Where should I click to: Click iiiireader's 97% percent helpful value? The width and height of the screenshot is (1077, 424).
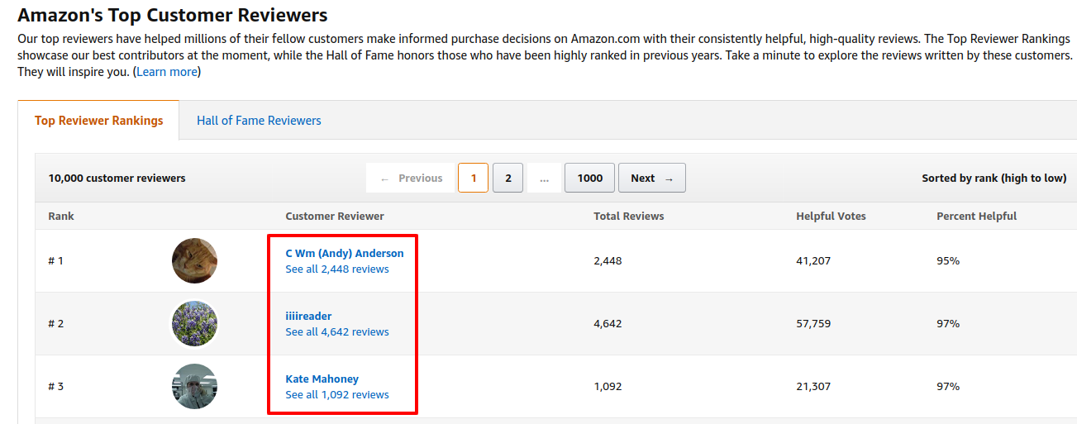click(948, 324)
